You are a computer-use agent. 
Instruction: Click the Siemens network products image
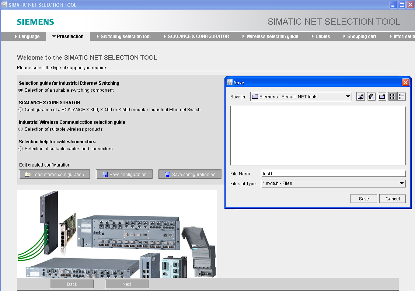click(117, 234)
